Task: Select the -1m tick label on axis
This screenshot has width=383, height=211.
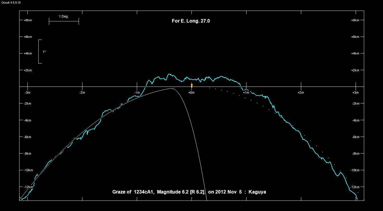Action: pos(136,92)
